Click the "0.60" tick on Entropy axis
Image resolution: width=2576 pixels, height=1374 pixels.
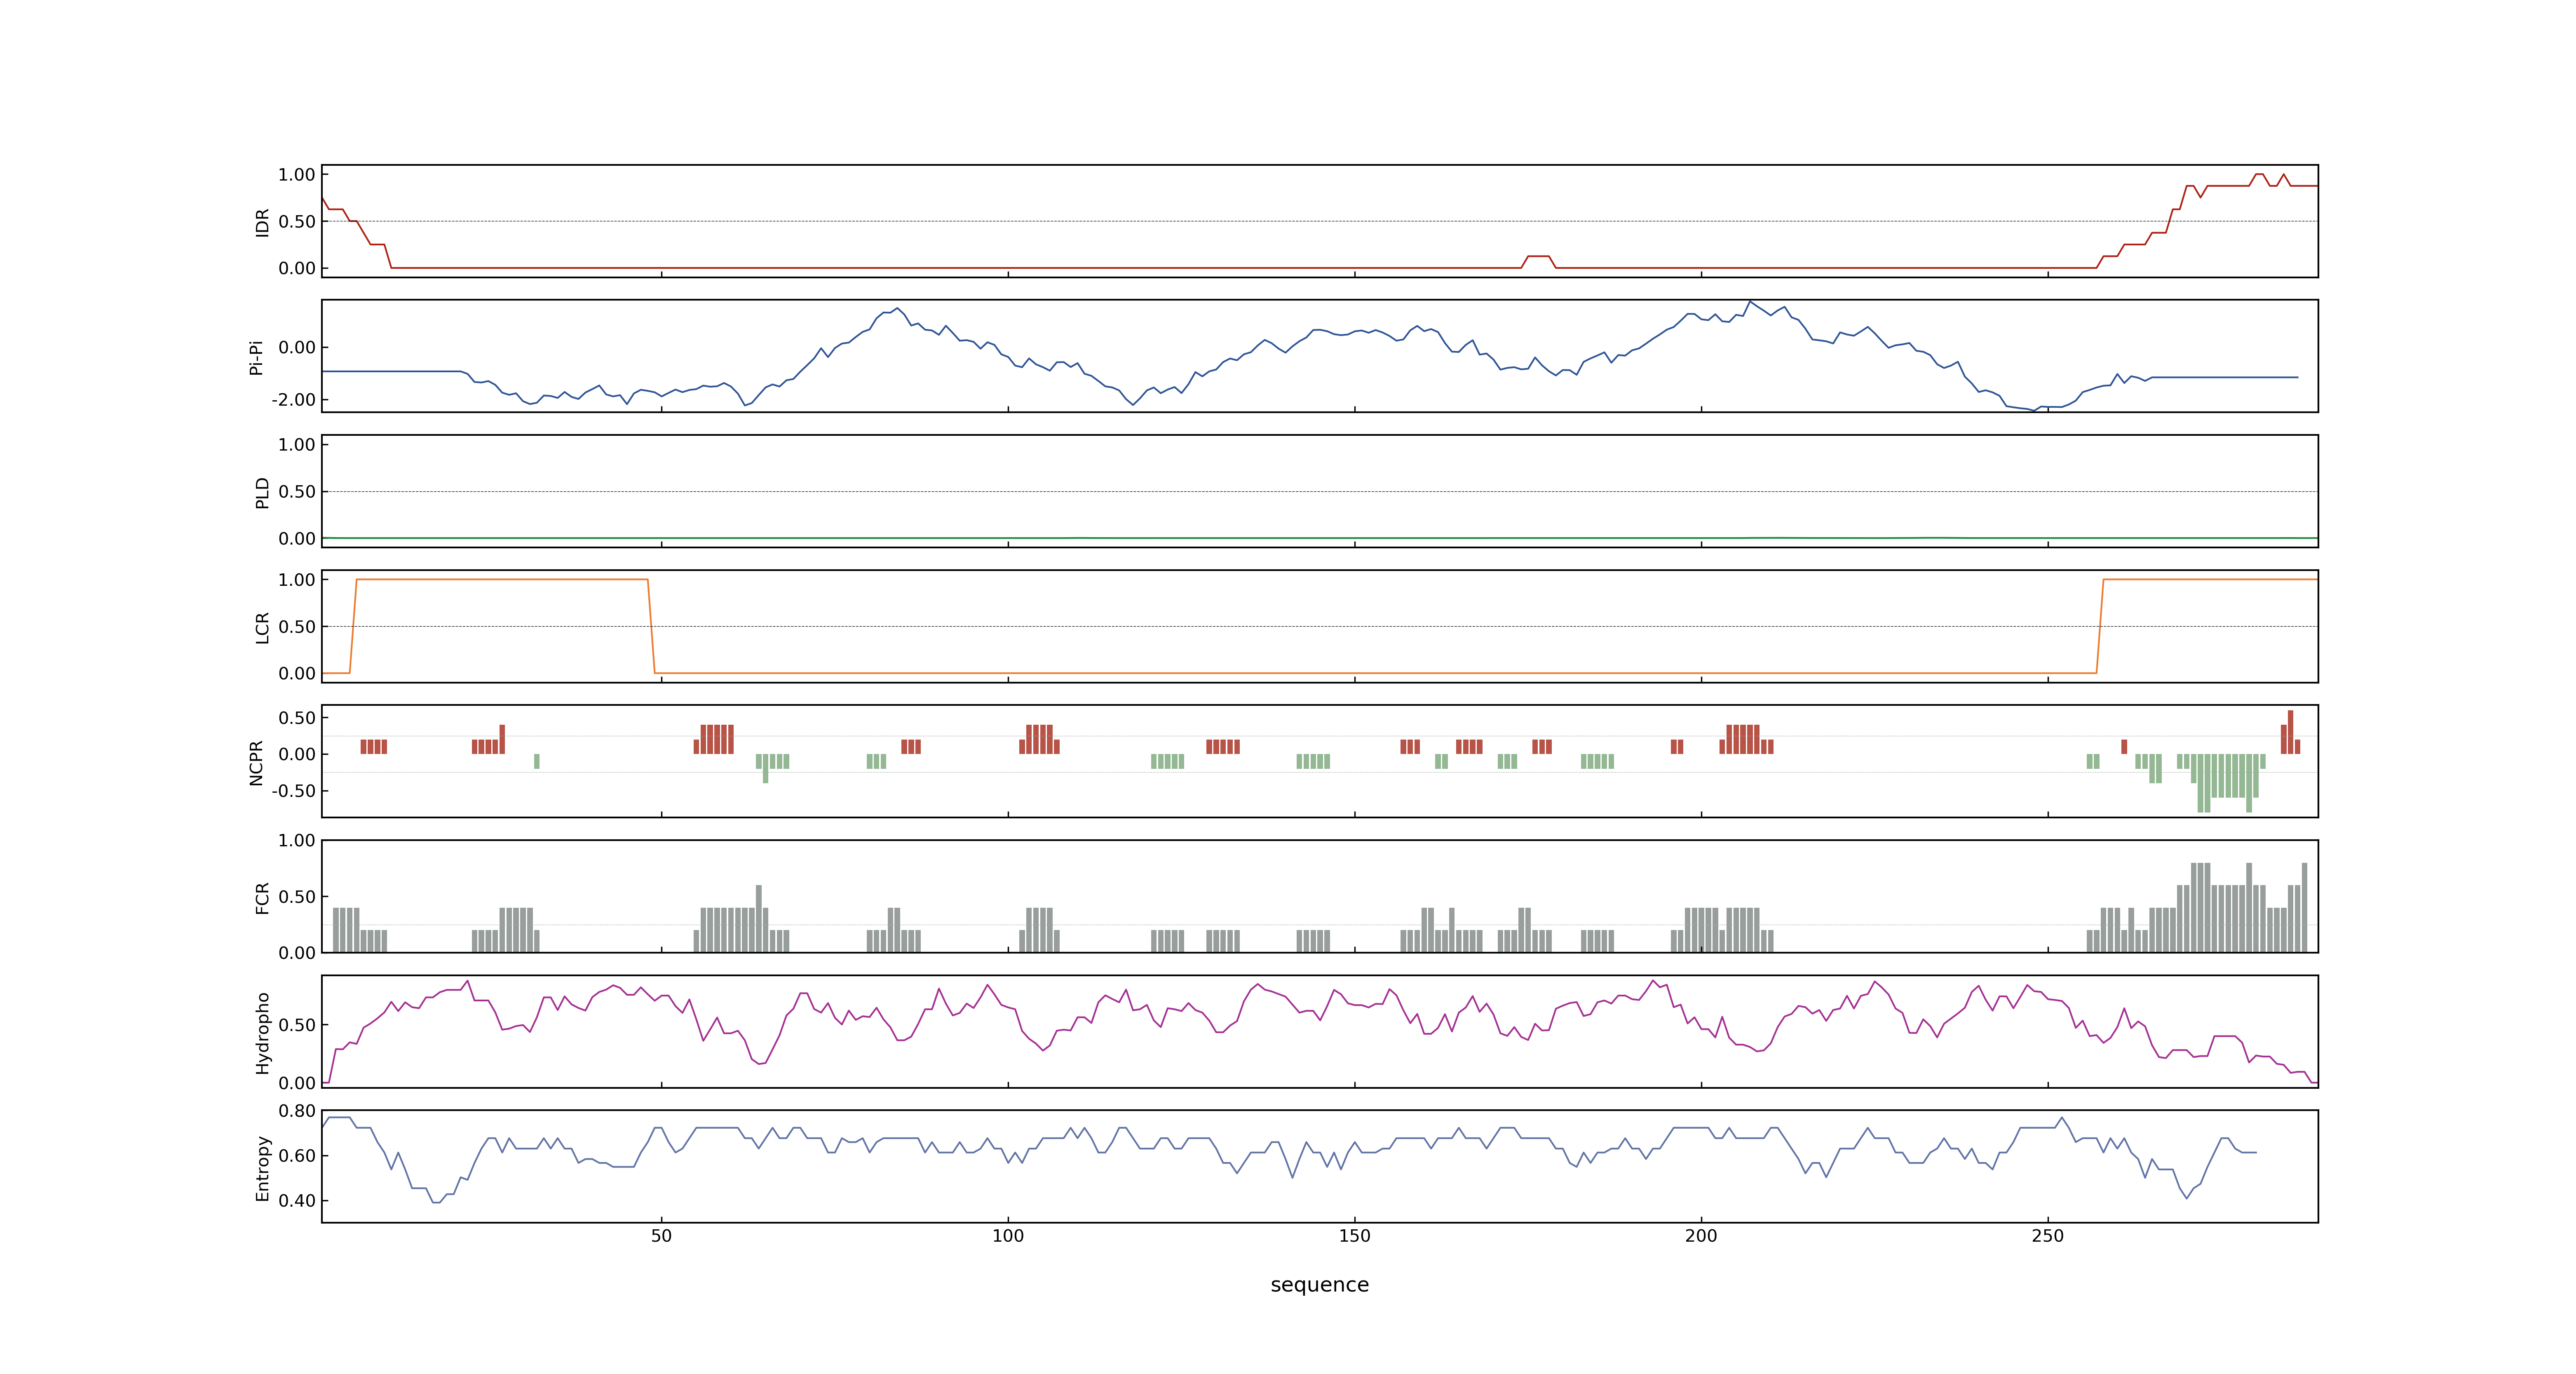tap(297, 1156)
